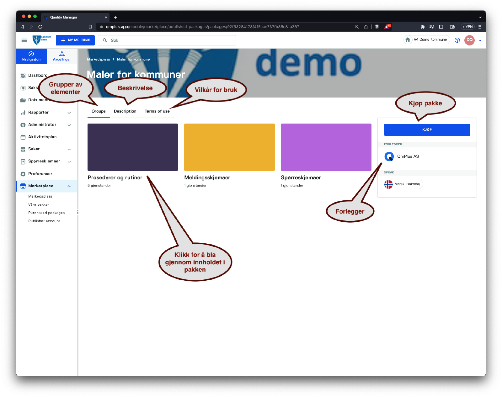Click the Brave Shields icon in address bar
This screenshot has height=397, width=502.
(377, 27)
